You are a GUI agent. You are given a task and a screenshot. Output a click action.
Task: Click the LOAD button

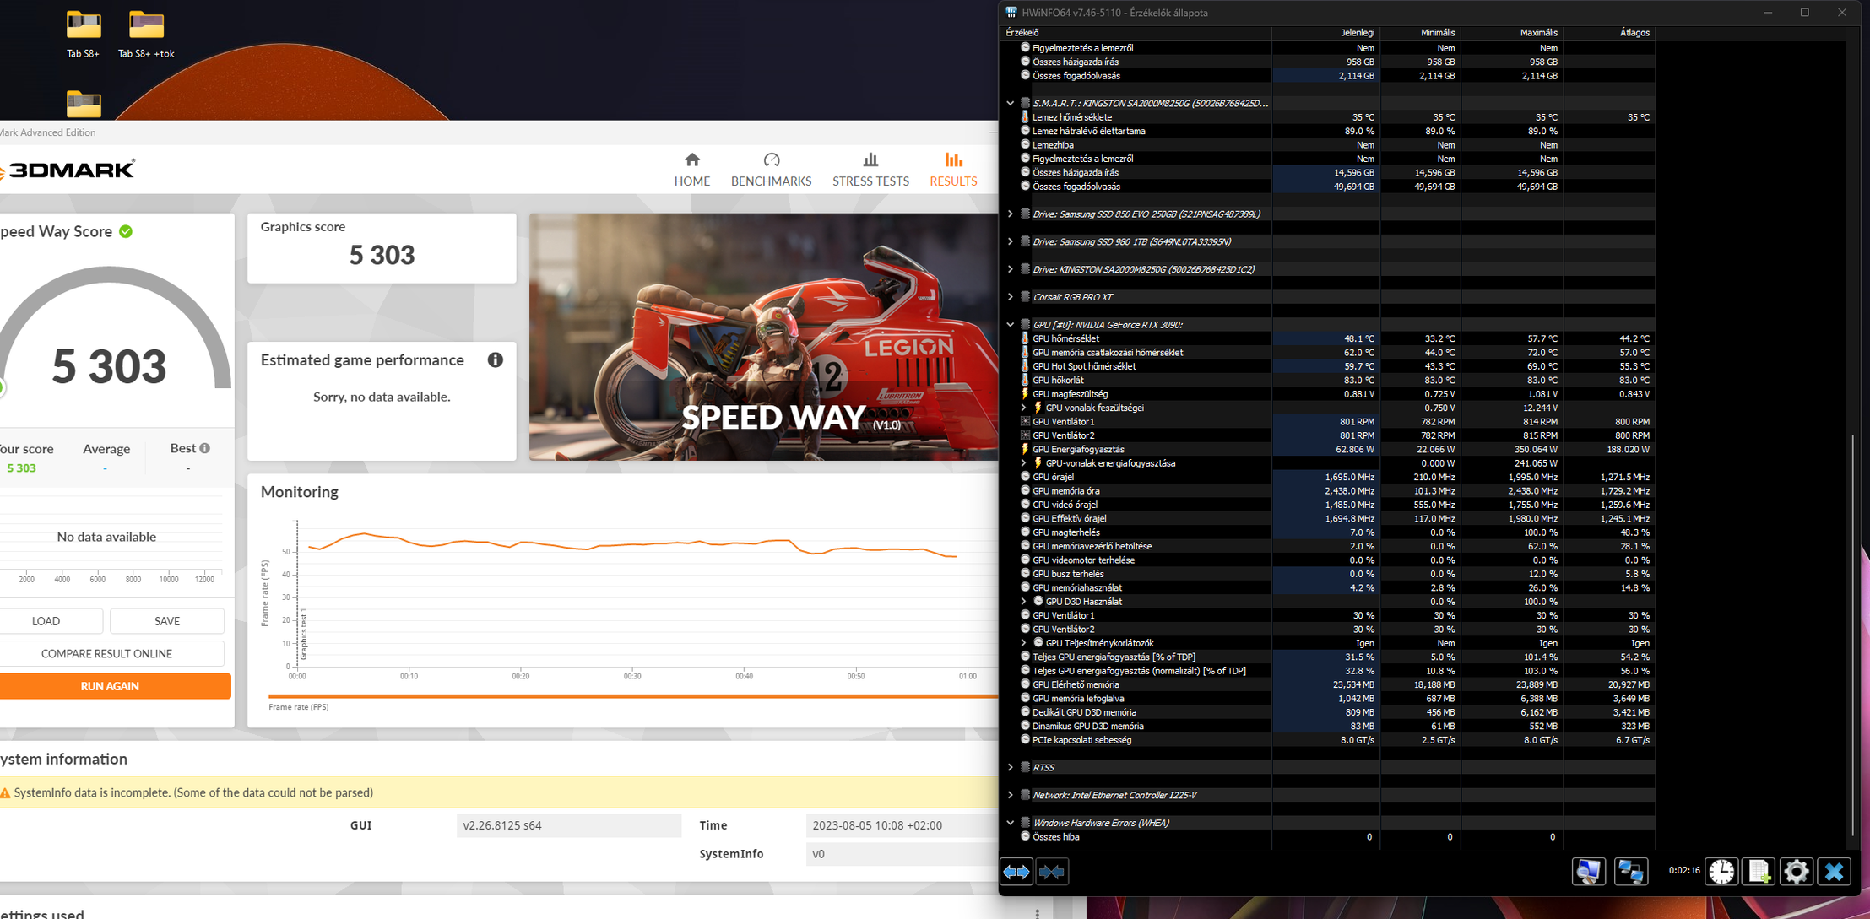(x=46, y=621)
